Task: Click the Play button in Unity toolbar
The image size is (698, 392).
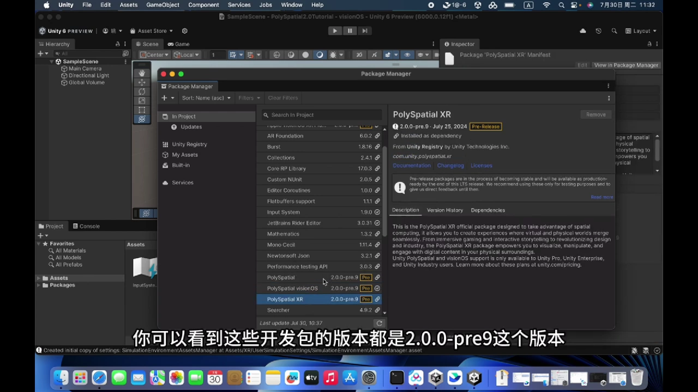Action: 335,31
